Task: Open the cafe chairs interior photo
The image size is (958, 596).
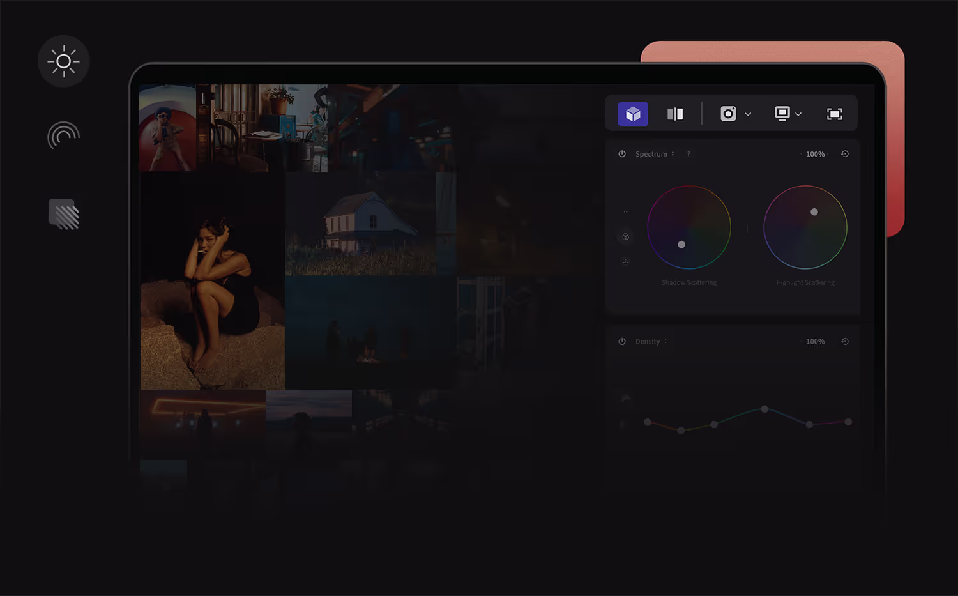Action: point(262,128)
